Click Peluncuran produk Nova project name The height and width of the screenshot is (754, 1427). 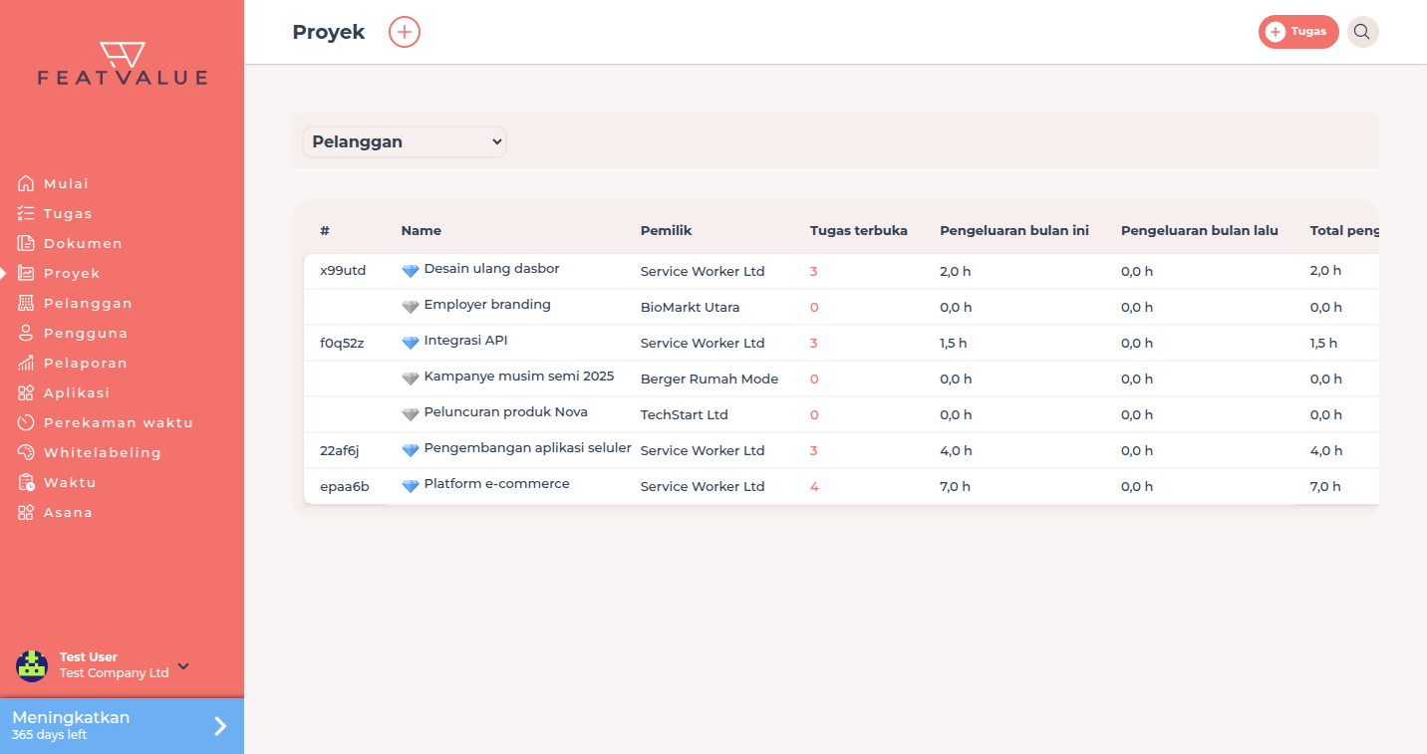pos(506,412)
